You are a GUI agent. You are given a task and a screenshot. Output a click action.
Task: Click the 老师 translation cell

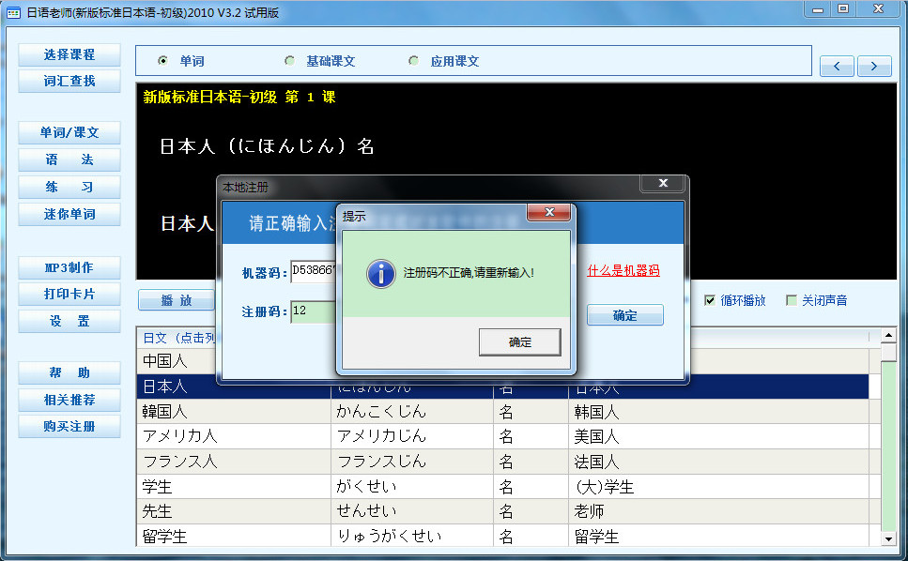718,511
